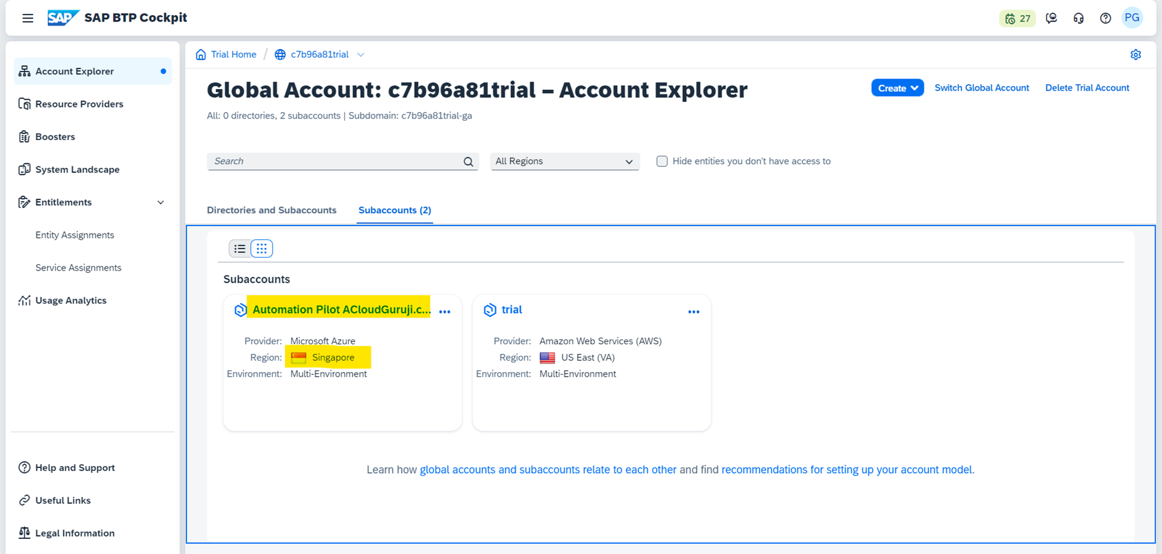This screenshot has width=1162, height=554.
Task: Click the search magnifier icon
Action: point(468,162)
